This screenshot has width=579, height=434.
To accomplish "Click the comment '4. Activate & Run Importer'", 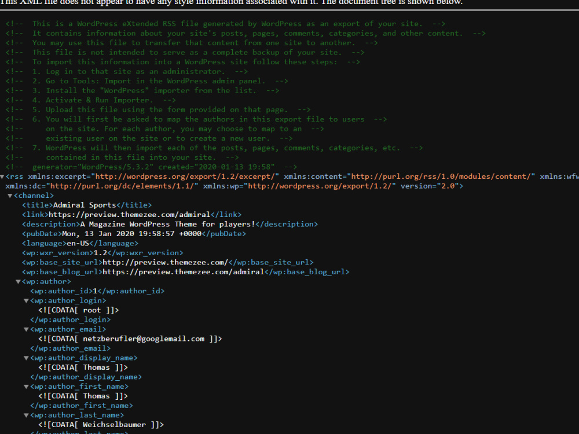I will [91, 100].
